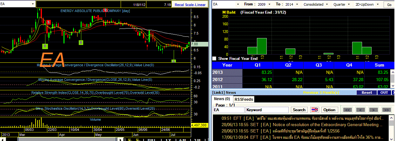Click the green B buy marker near 10/04
The image size is (396, 141).
pos(81,42)
